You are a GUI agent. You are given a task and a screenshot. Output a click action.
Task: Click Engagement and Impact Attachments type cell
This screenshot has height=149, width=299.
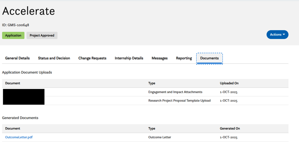tap(175, 92)
